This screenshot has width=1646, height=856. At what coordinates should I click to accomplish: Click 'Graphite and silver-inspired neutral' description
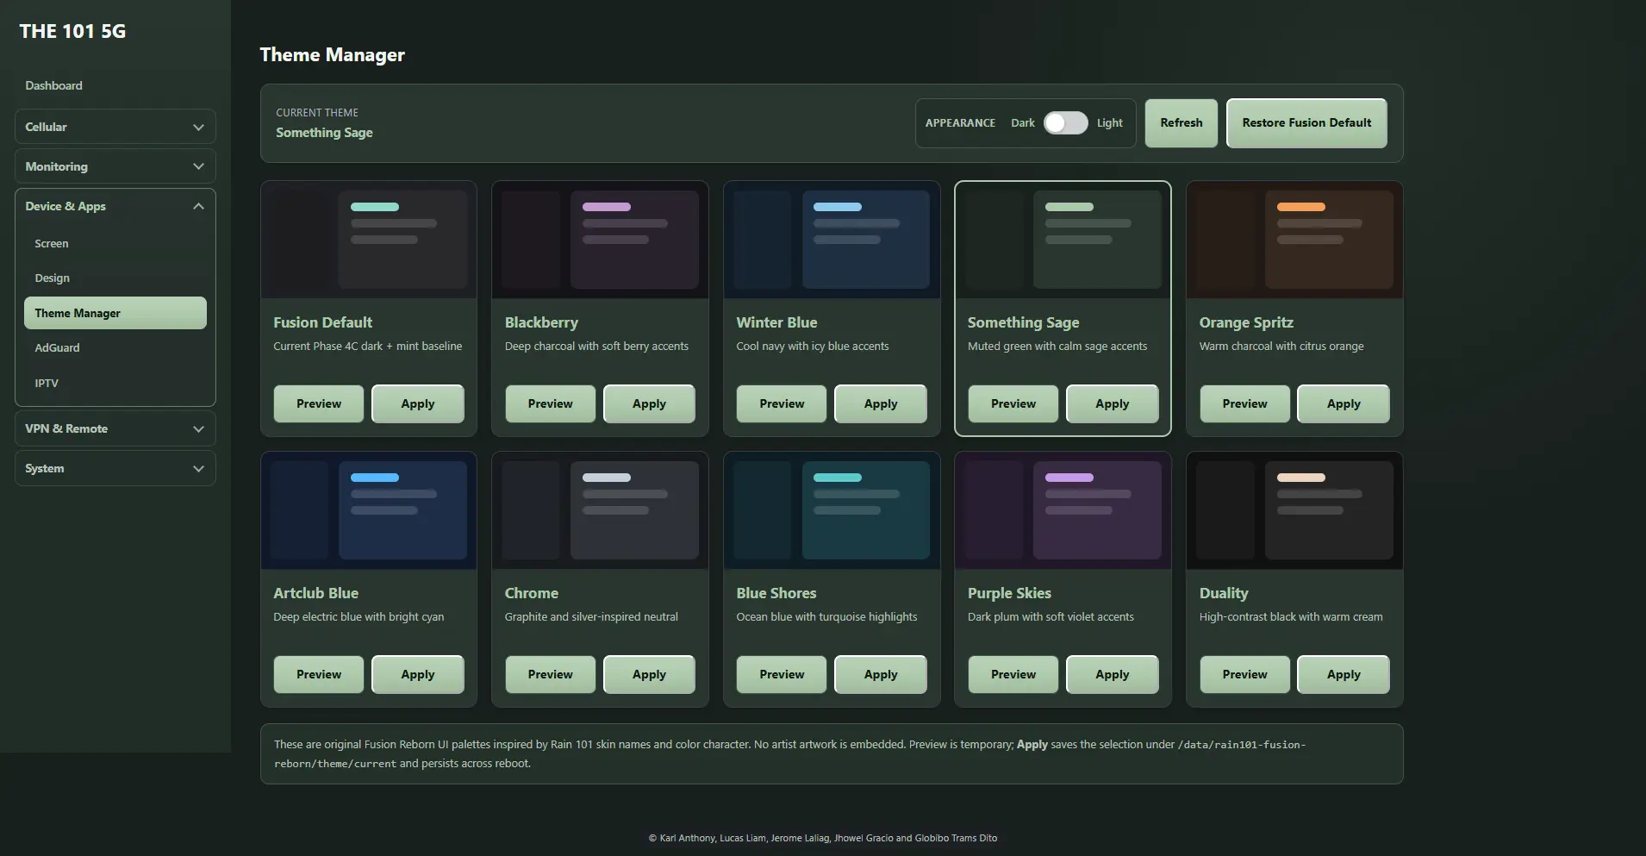point(591,617)
